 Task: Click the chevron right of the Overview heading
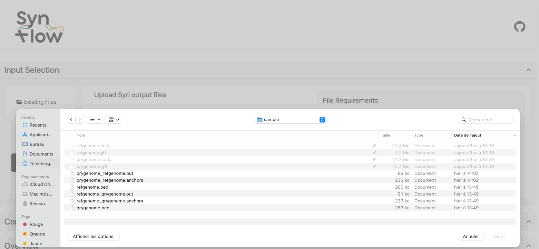[529, 245]
